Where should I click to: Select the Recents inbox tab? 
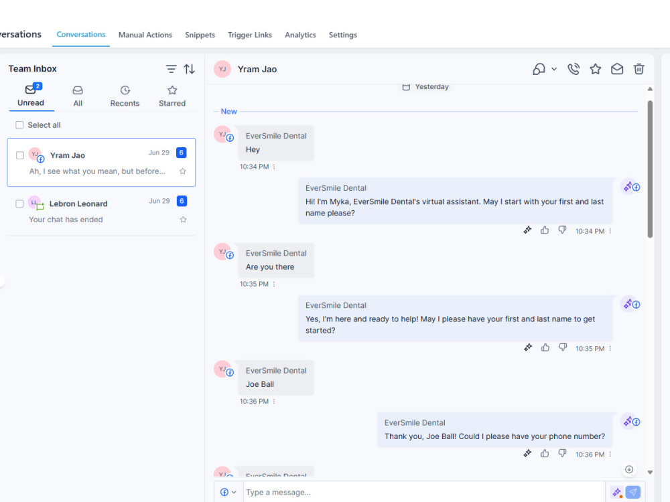125,96
